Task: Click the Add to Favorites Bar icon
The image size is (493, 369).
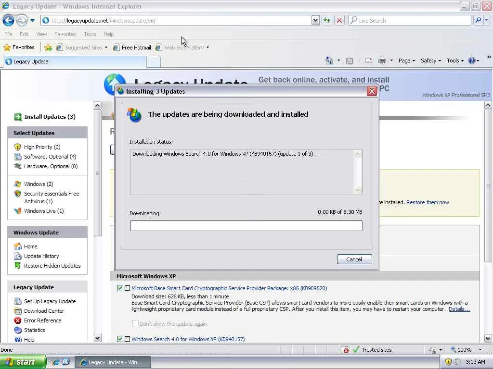Action: (x=48, y=48)
